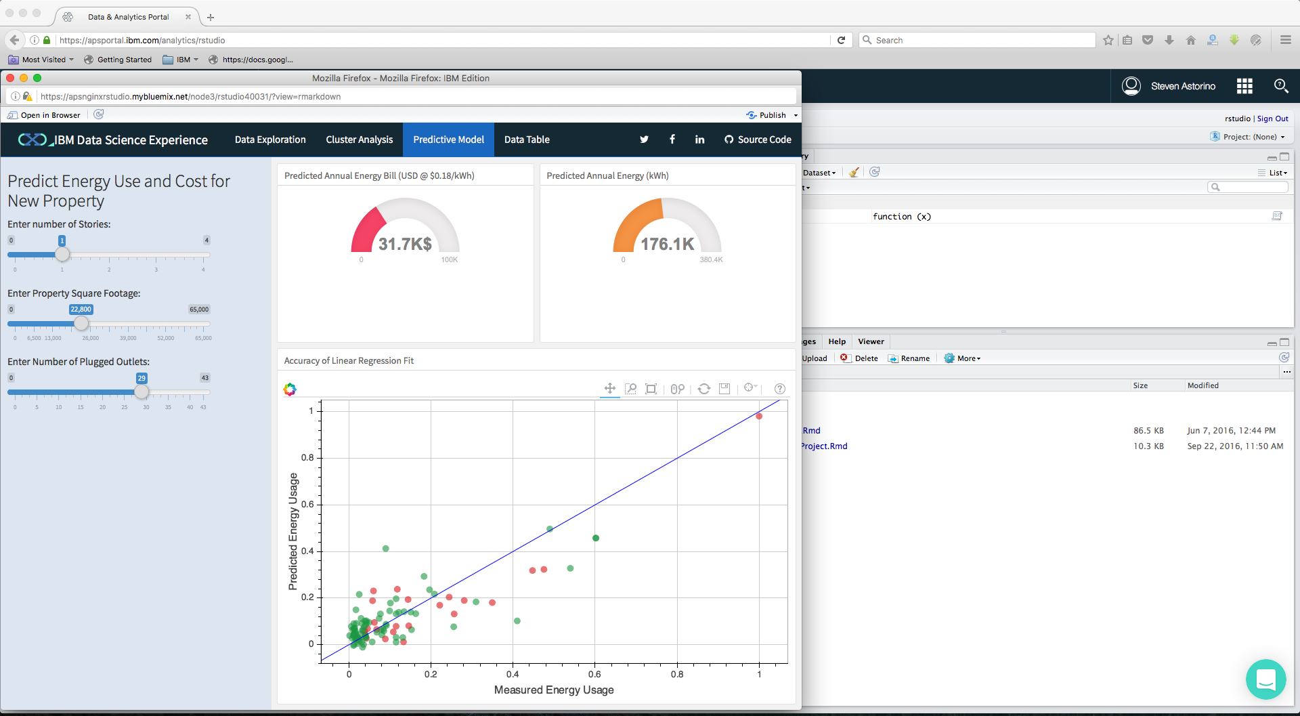
Task: Adjust the Plugged Outlets slider handle
Action: click(142, 392)
